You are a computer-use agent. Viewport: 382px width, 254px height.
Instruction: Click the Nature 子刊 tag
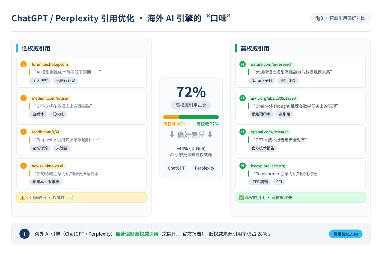(262, 81)
